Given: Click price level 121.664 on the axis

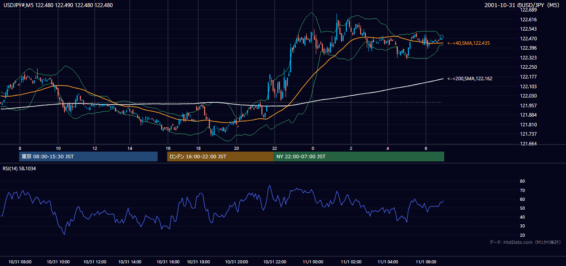Looking at the screenshot, I should click(529, 144).
